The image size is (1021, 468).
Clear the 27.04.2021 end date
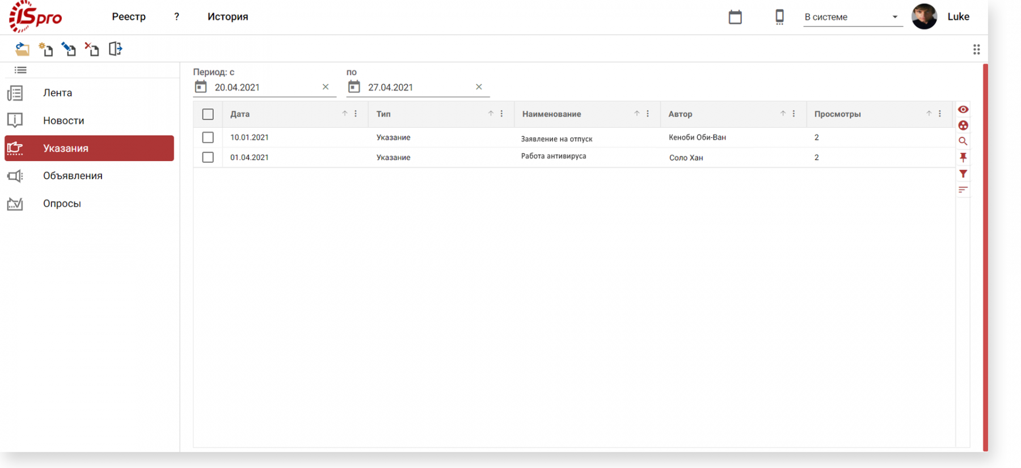click(x=479, y=87)
